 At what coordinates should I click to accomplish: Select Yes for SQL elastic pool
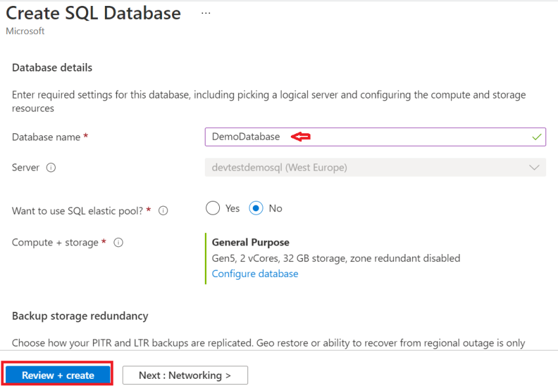(x=213, y=207)
